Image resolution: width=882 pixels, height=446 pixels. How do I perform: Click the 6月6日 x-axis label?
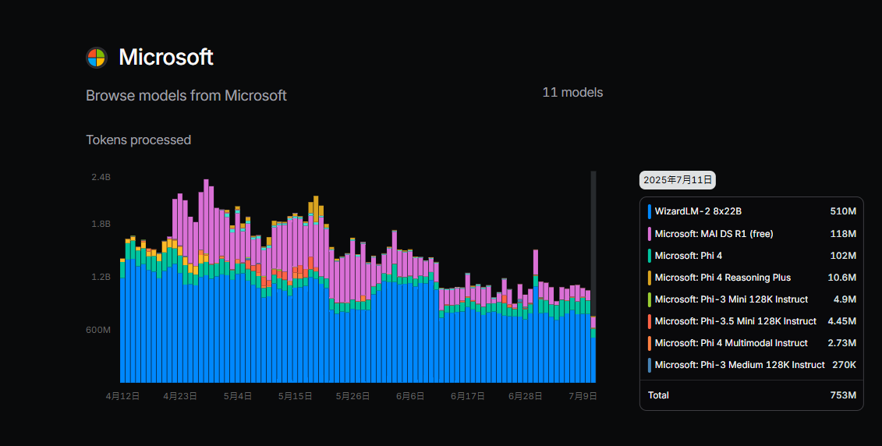[410, 396]
